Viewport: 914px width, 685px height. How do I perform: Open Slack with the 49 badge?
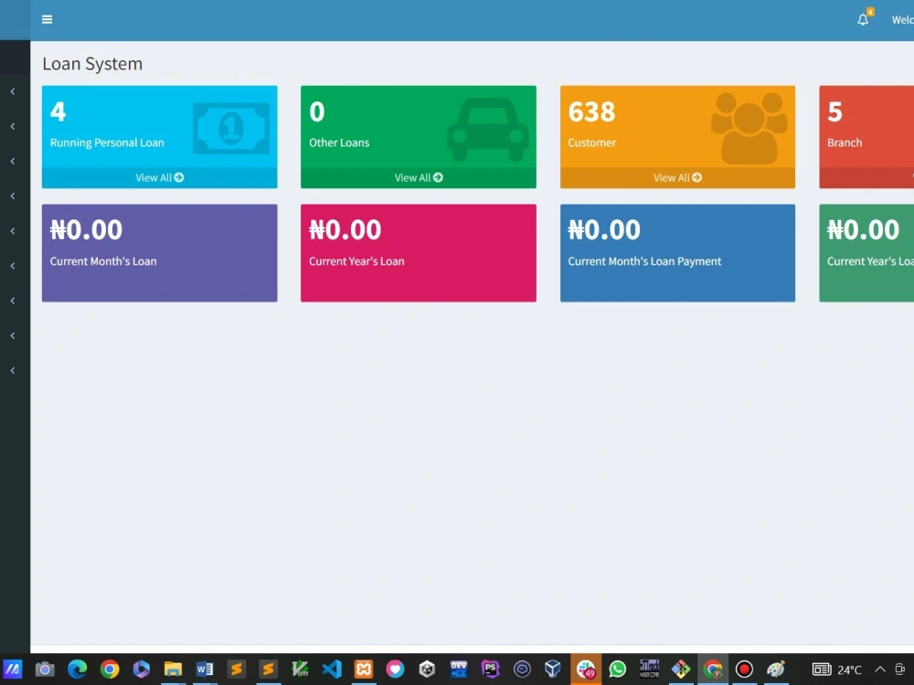tap(586, 669)
